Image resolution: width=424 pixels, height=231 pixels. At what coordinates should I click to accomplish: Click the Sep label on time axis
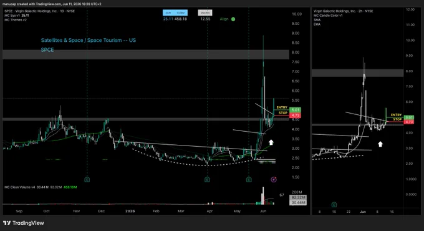[x=19, y=211]
